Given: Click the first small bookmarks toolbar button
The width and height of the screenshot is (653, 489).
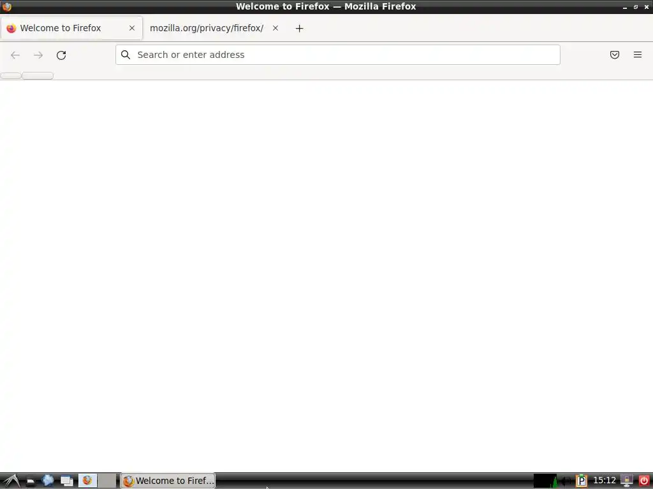Looking at the screenshot, I should point(11,76).
